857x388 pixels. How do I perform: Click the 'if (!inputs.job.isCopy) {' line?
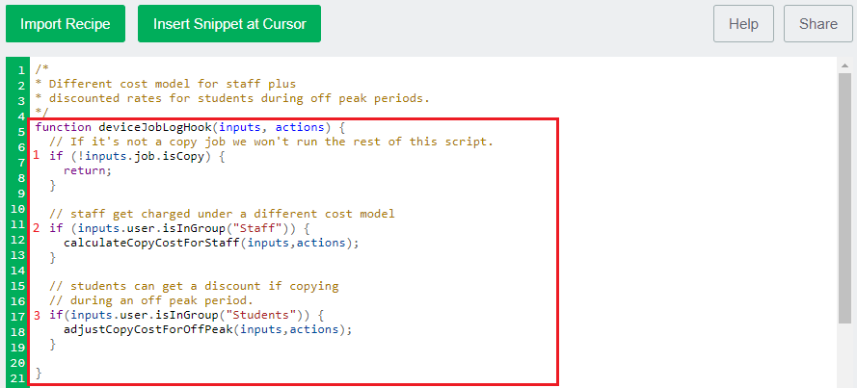[x=137, y=156]
